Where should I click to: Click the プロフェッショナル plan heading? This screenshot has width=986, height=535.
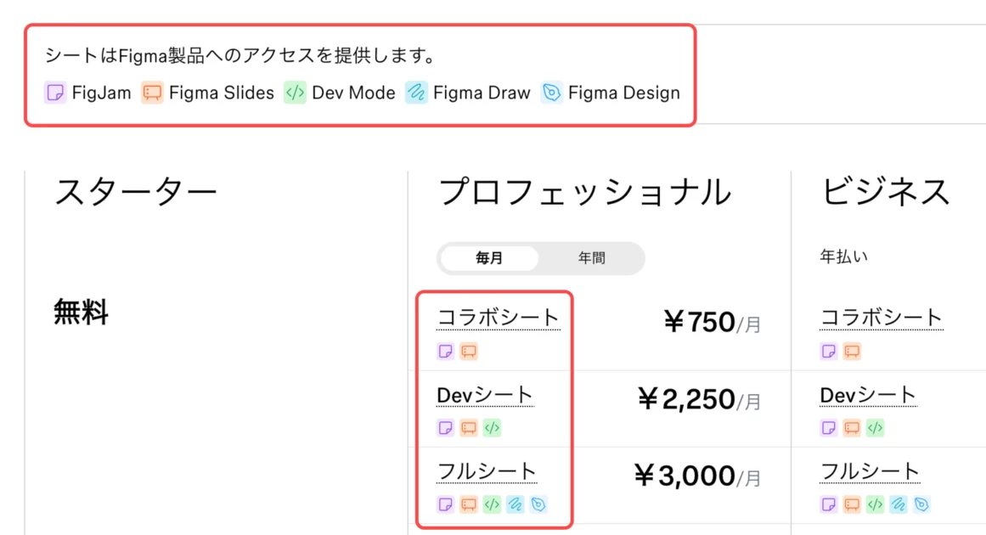pyautogui.click(x=584, y=193)
